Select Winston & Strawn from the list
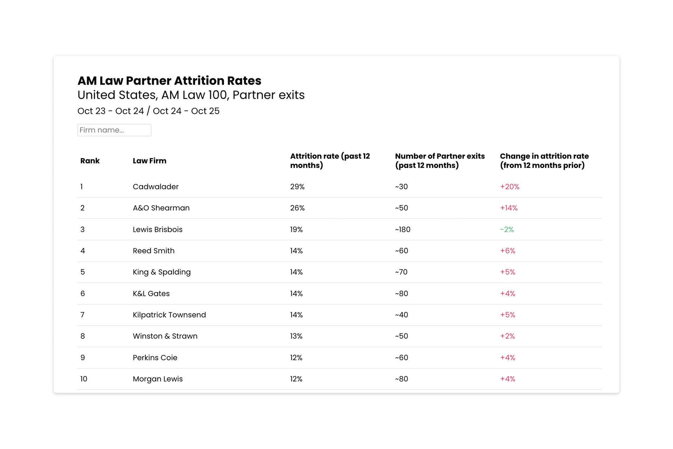 pyautogui.click(x=165, y=336)
